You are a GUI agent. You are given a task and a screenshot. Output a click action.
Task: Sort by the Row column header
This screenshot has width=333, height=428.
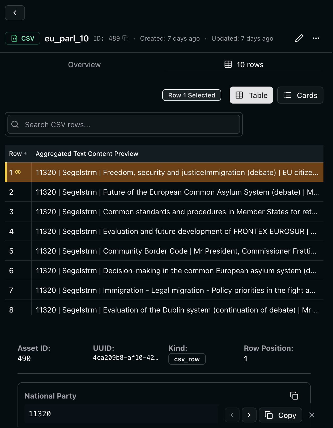click(x=18, y=154)
